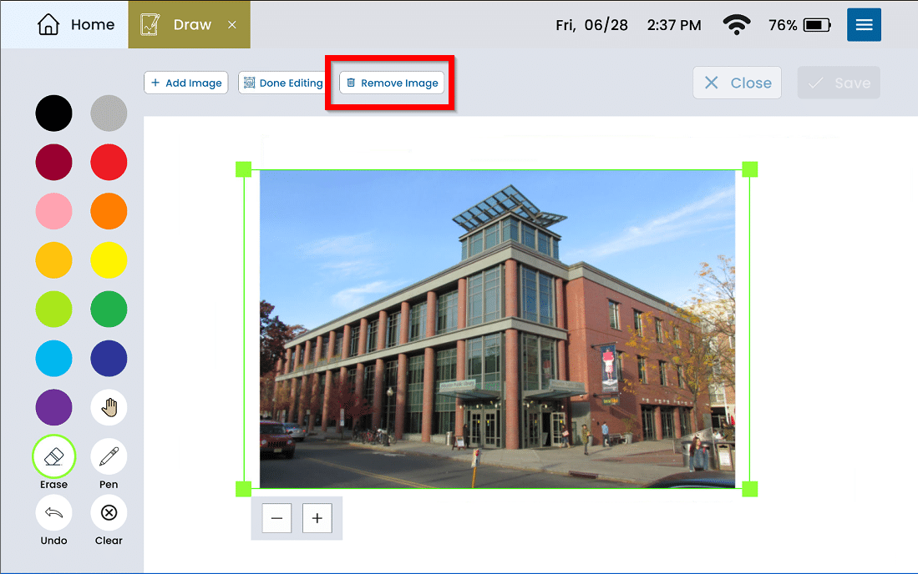Select the hand pan tool
This screenshot has height=574, width=918.
point(109,407)
